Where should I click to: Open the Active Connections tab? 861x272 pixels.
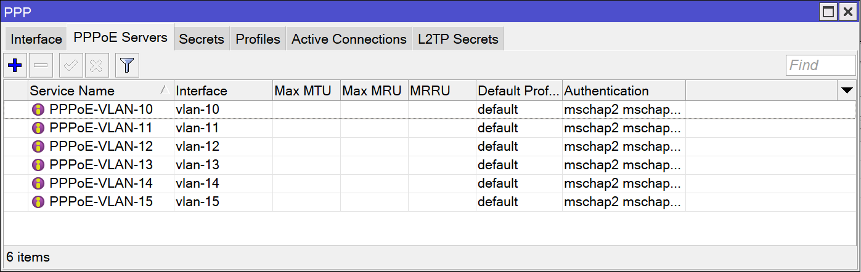click(349, 39)
